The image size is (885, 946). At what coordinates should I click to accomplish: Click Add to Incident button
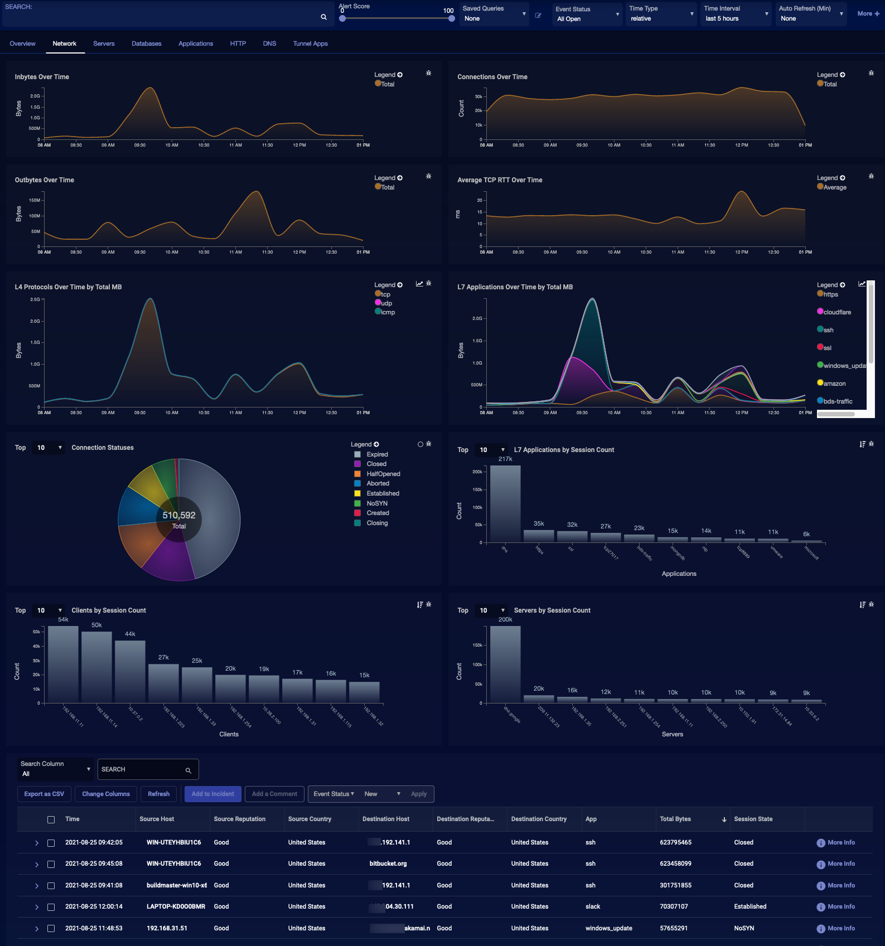click(213, 794)
